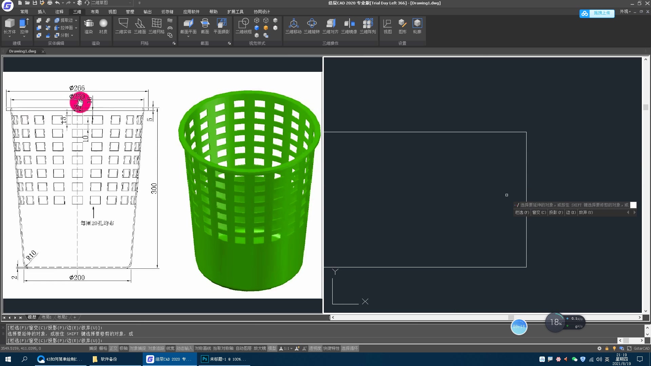Viewport: 651px width, 366px height.
Task: Click the Undo arrow icon
Action: point(57,3)
